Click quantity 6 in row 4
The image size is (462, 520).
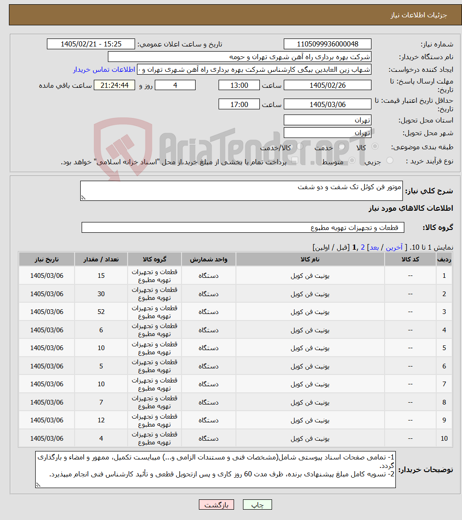coord(101,330)
